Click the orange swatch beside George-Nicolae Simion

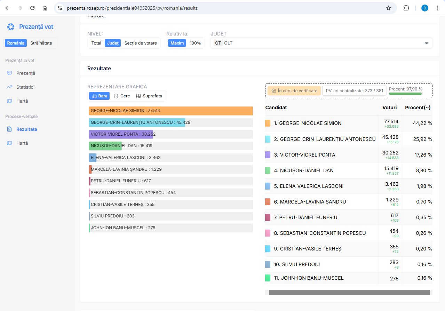(268, 123)
